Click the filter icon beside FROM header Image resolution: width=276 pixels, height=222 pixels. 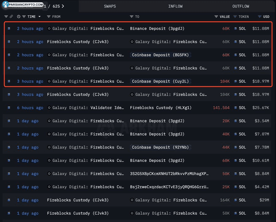[49, 17]
